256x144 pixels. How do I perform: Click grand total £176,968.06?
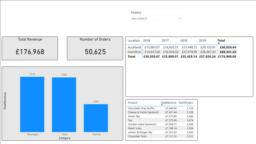(227, 56)
